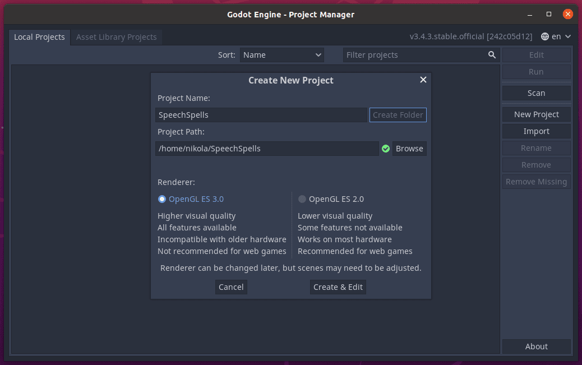
Task: Click the Import button
Action: pyautogui.click(x=537, y=131)
